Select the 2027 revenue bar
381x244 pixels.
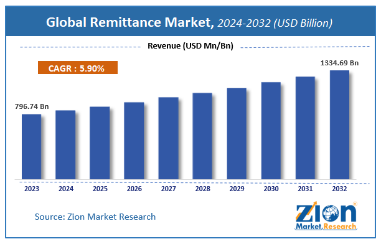click(x=168, y=138)
